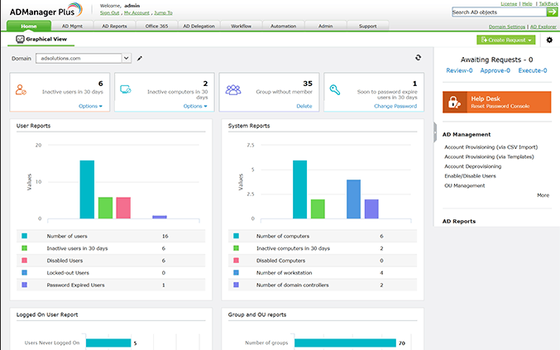This screenshot has width=560, height=350.
Task: Click the Disabled Users legend swatch
Action: click(24, 261)
